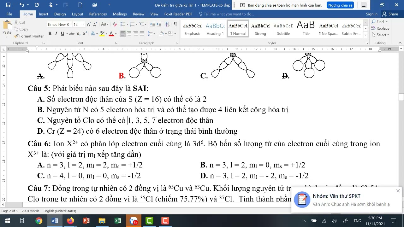Apply red font color
This screenshot has height=227, width=404.
click(x=111, y=34)
